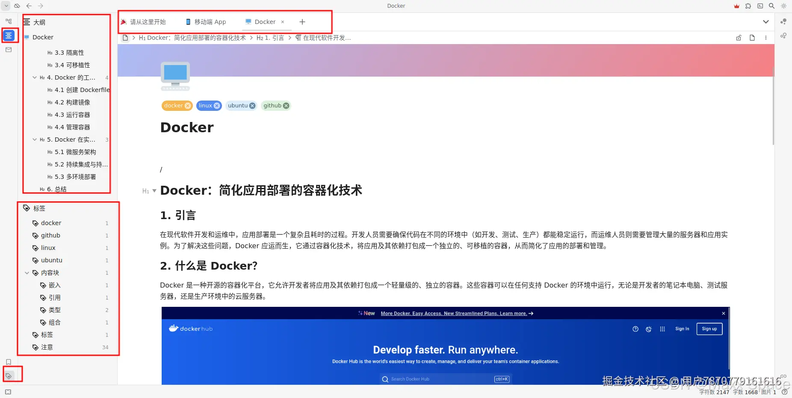792x398 pixels.
Task: Remove the linux tag
Action: 217,106
